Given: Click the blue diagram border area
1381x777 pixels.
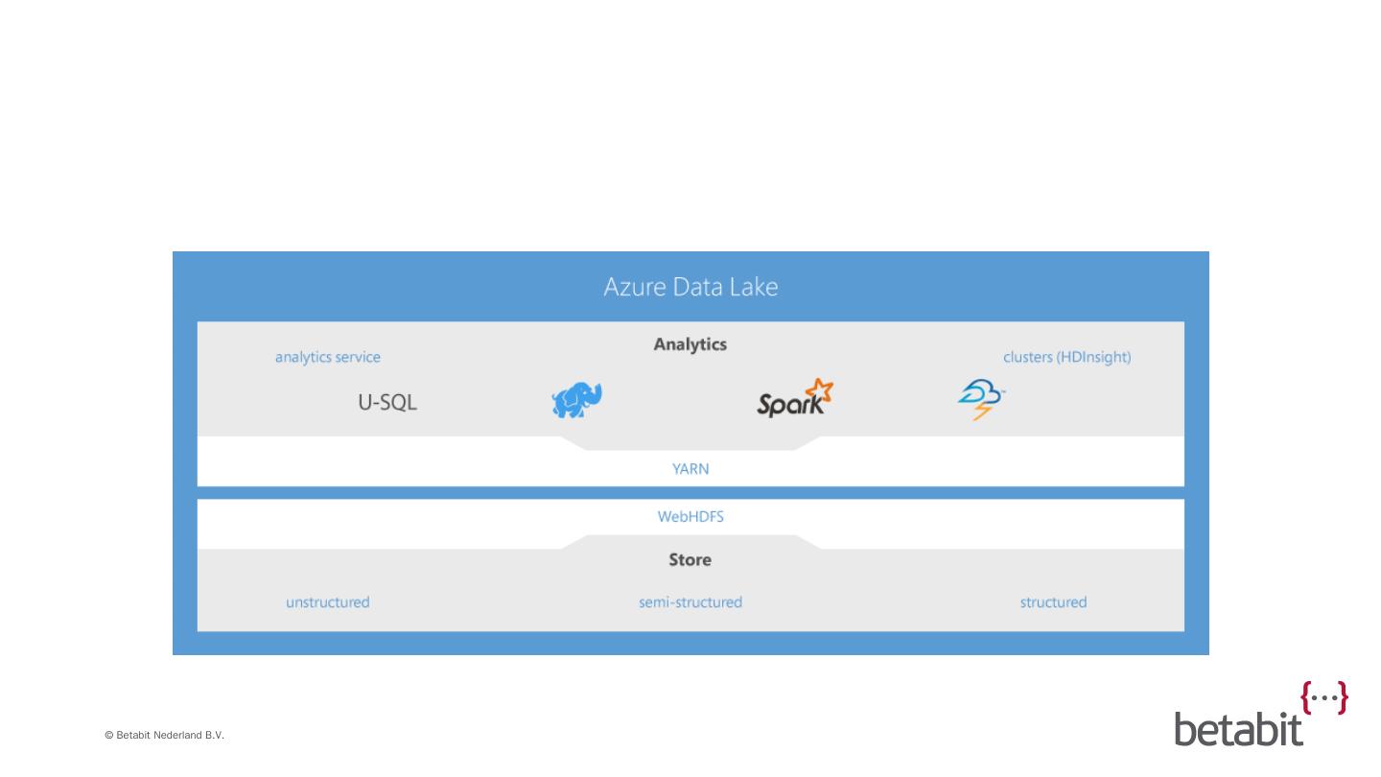Looking at the screenshot, I should click(184, 451).
